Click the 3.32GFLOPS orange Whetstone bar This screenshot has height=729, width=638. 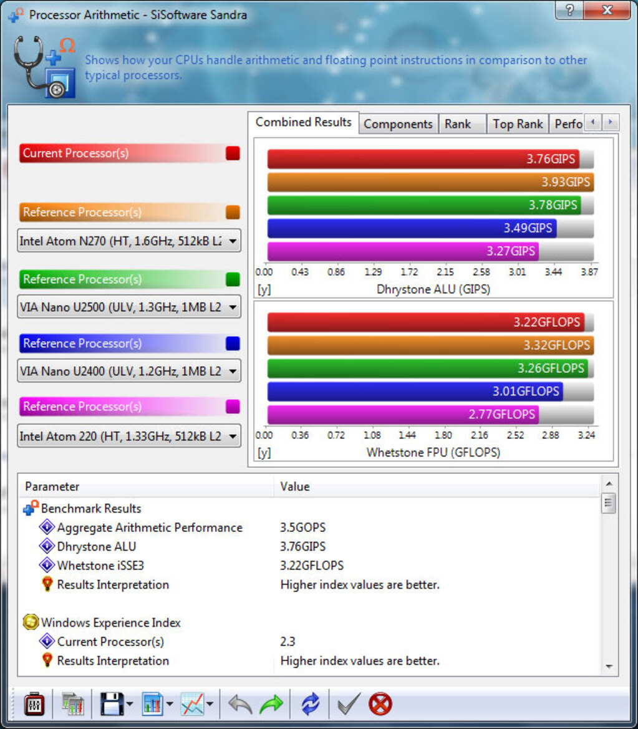(430, 345)
